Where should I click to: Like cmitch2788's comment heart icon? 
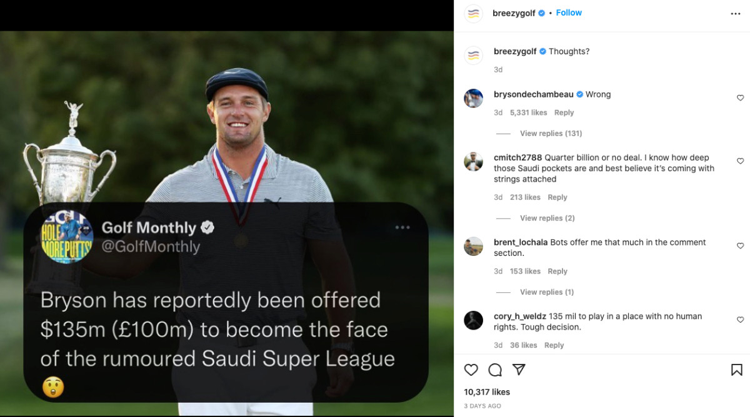click(740, 160)
